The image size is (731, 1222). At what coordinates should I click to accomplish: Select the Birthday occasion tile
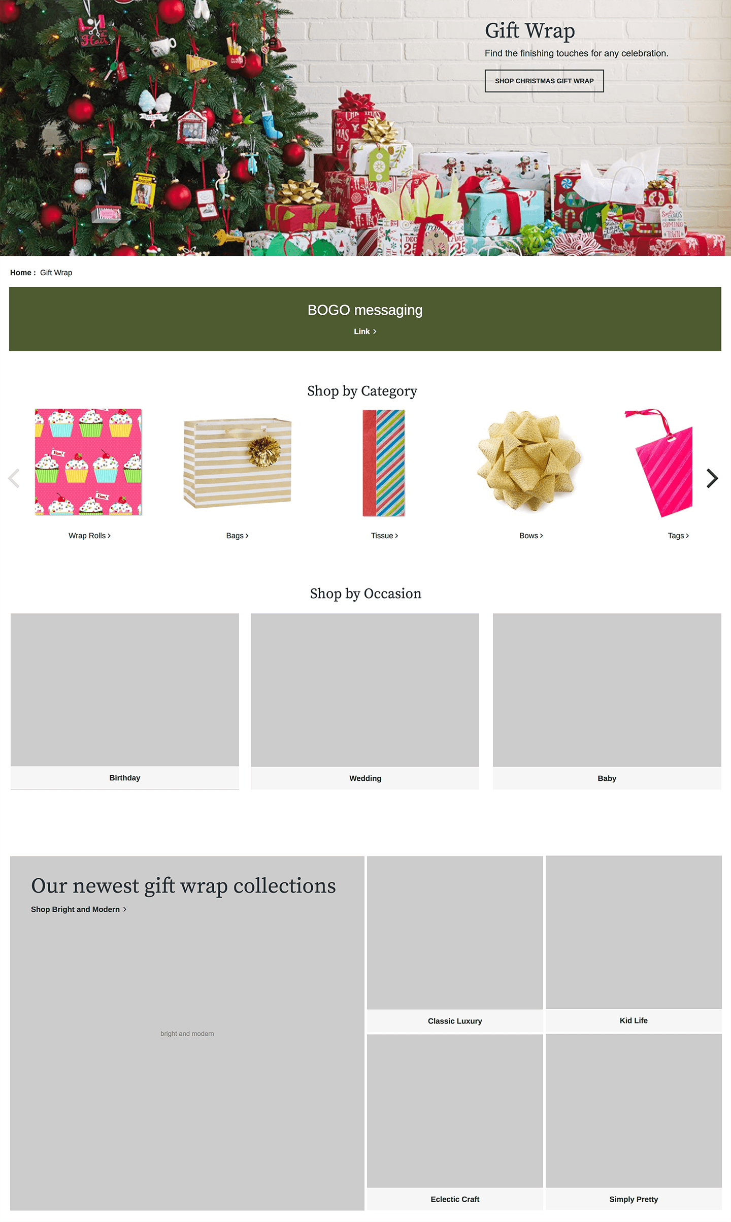coord(125,701)
